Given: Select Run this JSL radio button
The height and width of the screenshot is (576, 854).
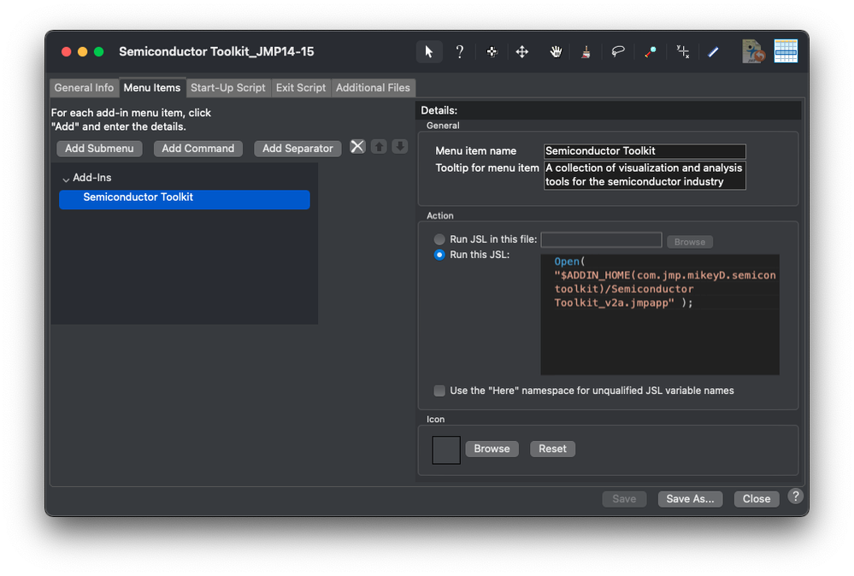Looking at the screenshot, I should [439, 255].
